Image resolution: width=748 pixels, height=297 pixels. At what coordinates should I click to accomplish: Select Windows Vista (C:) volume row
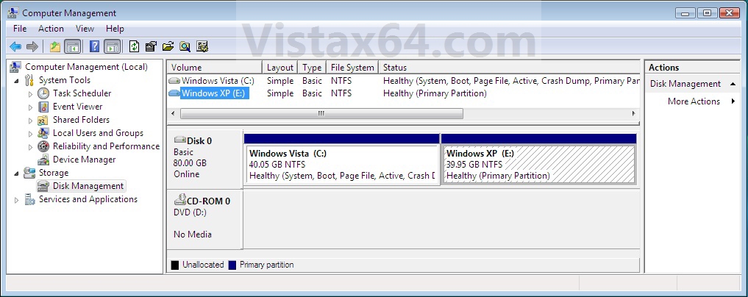point(403,81)
